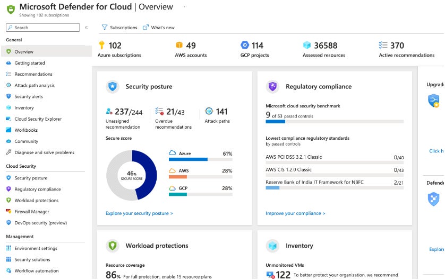Click the Search field in the sidebar

coord(42,28)
